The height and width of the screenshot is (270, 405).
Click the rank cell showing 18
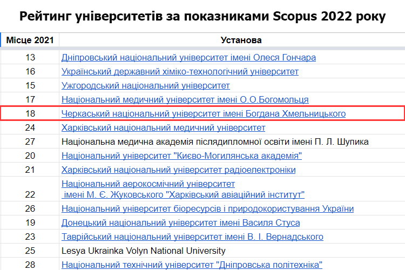pos(30,113)
